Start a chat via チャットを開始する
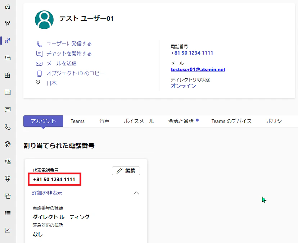Viewport: 298px width, 243px height. (x=69, y=54)
